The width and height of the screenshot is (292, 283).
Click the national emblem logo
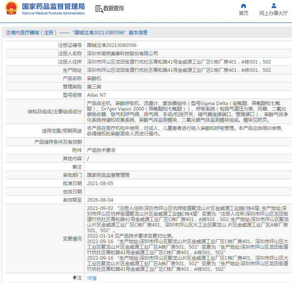[11, 8]
